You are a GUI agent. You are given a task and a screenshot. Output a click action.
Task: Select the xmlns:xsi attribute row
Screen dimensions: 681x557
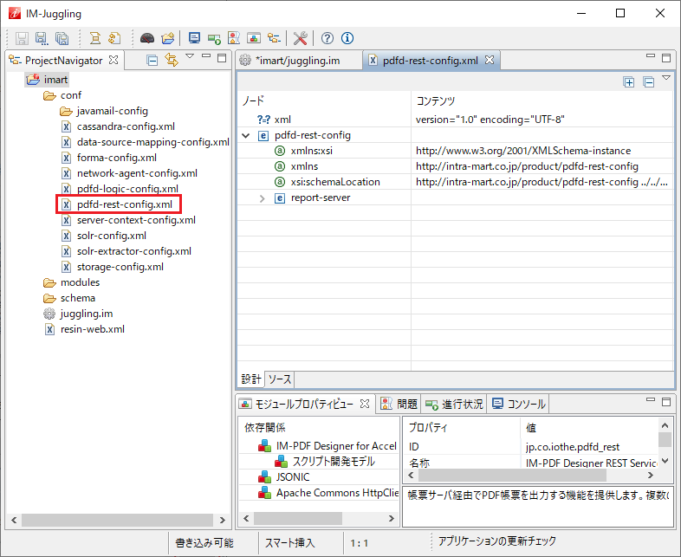456,151
